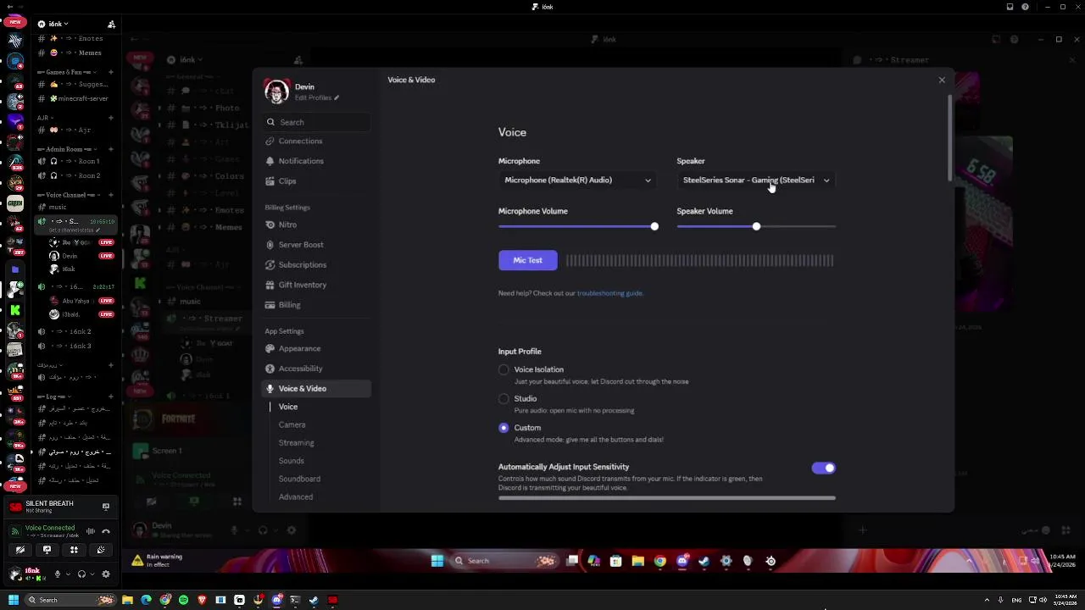
Task: Collapse the AJR channel category
Action: coord(44,118)
